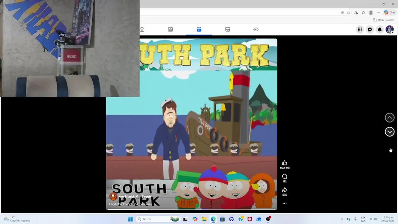Open the Edge profile avatar

371,12
